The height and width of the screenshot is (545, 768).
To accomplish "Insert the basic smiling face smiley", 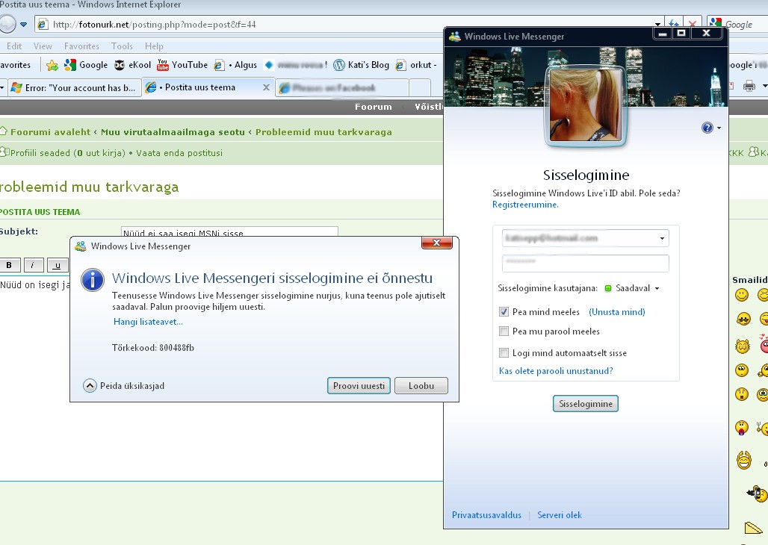I will click(742, 295).
